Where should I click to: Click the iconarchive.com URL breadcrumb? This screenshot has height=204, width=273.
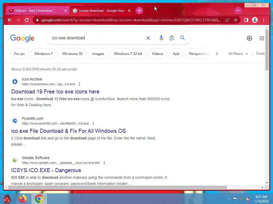pos(49,84)
